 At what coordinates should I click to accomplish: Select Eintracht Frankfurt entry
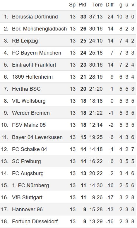pyautogui.click(x=34, y=65)
